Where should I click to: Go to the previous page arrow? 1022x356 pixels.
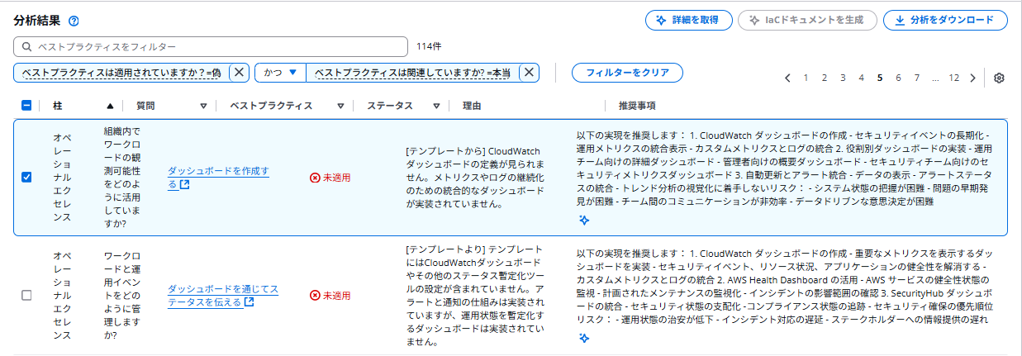point(788,78)
